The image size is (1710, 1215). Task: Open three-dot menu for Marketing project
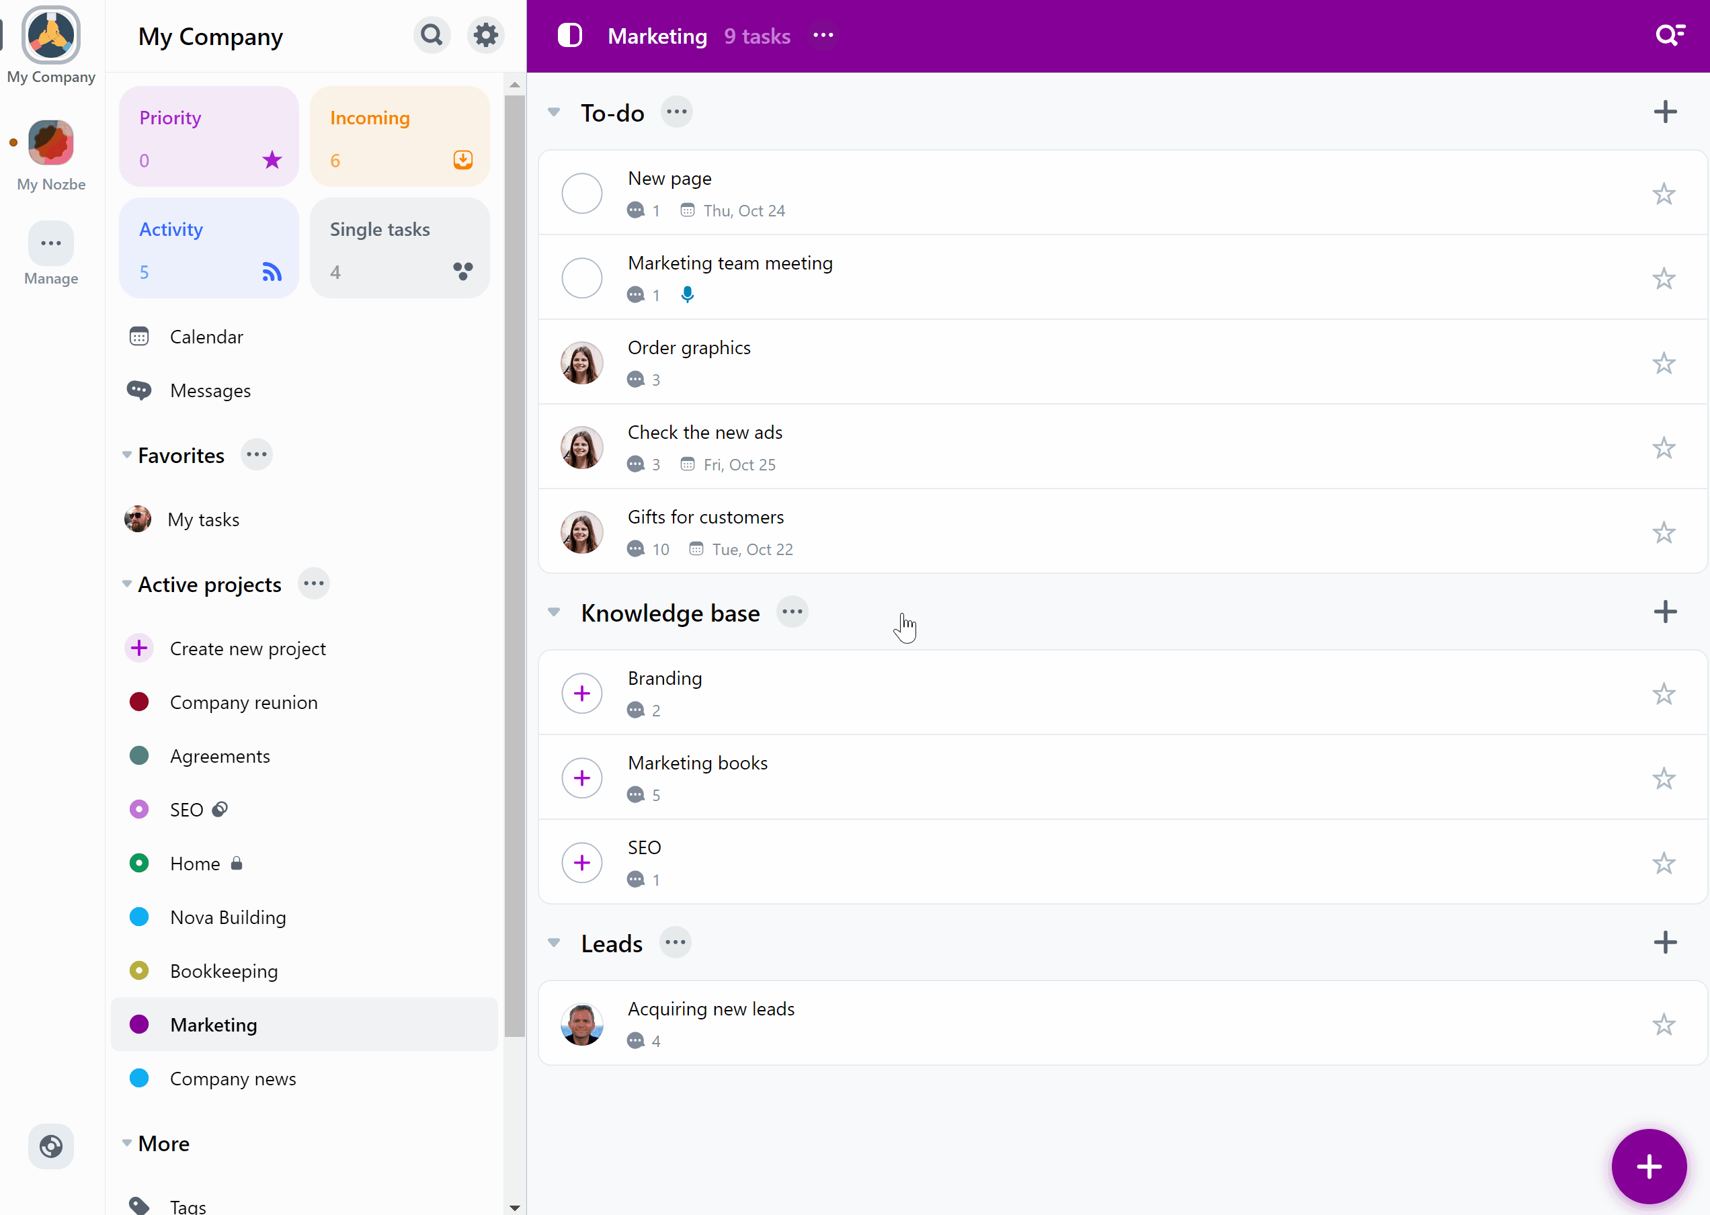tap(823, 36)
